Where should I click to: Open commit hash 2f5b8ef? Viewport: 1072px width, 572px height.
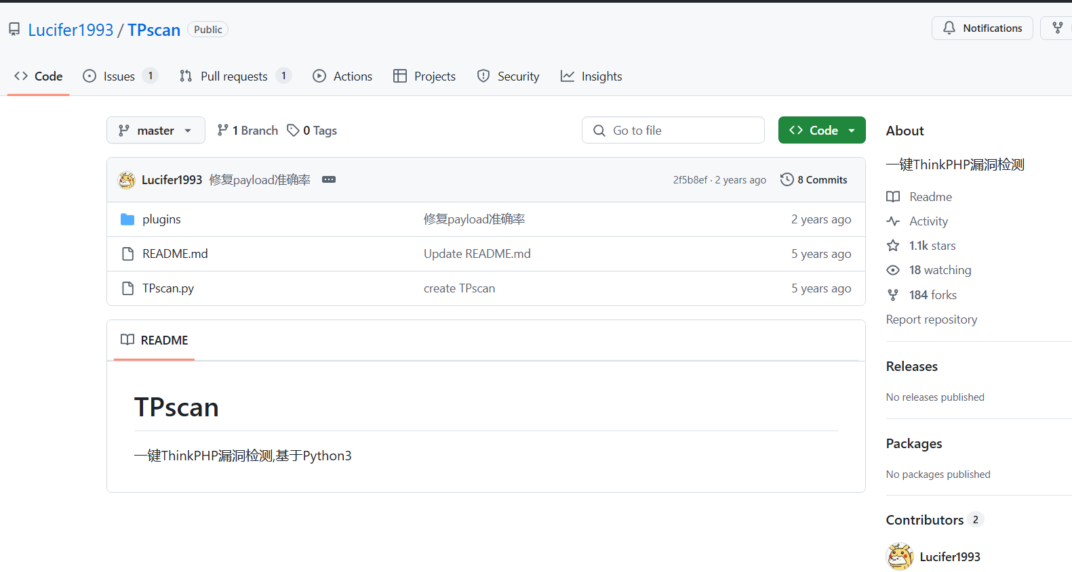690,180
